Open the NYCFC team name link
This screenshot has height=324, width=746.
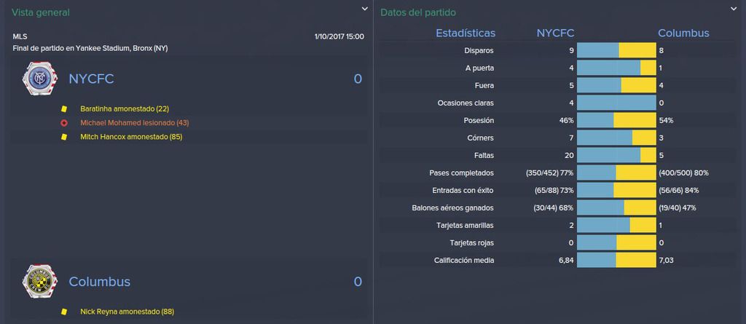[91, 79]
